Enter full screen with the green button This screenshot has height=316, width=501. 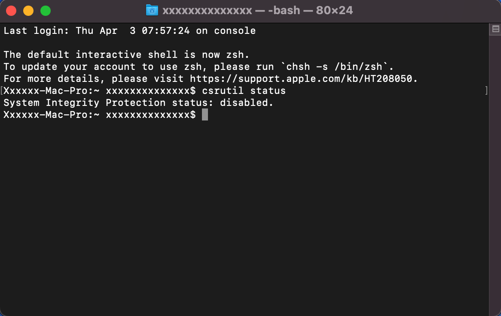[x=46, y=11]
